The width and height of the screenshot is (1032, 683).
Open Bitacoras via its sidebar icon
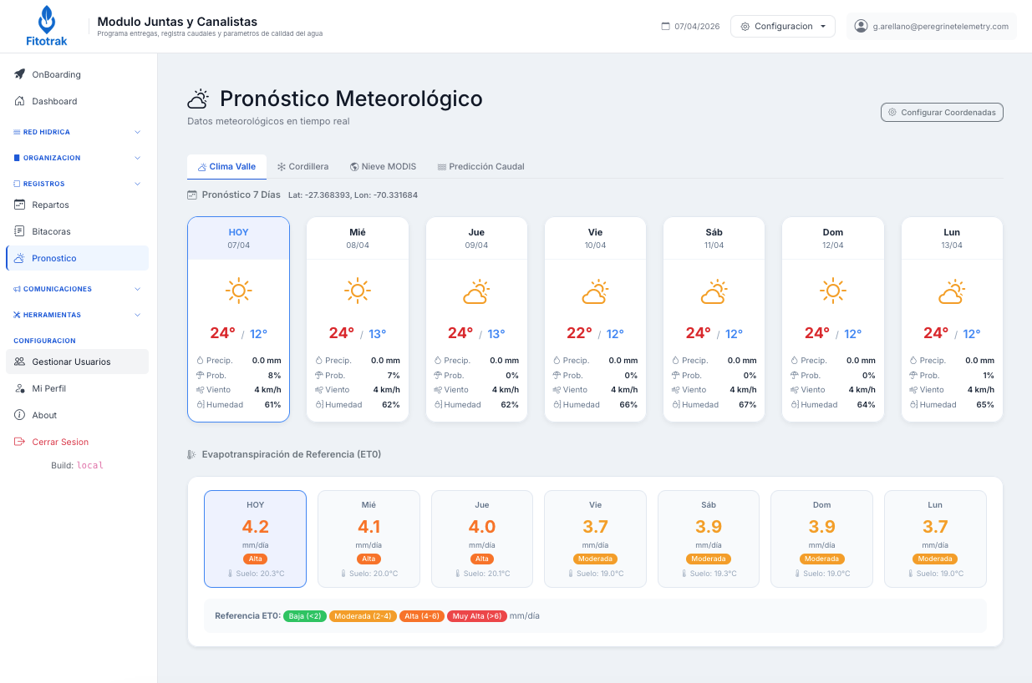(x=19, y=231)
